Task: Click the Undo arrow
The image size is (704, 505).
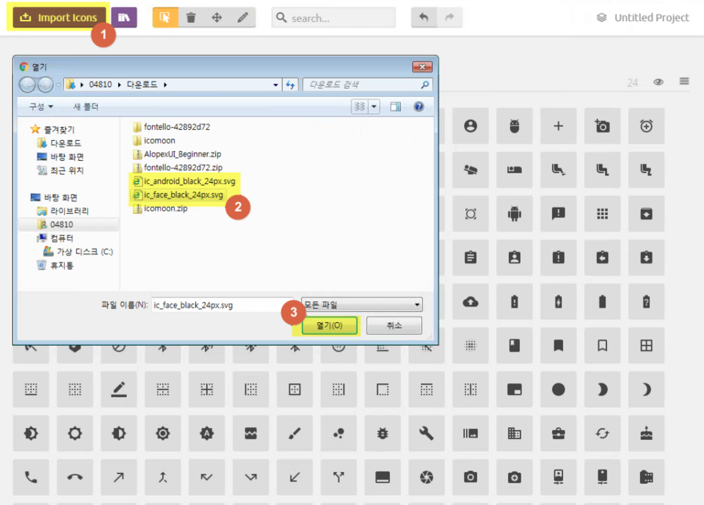Action: coord(424,17)
